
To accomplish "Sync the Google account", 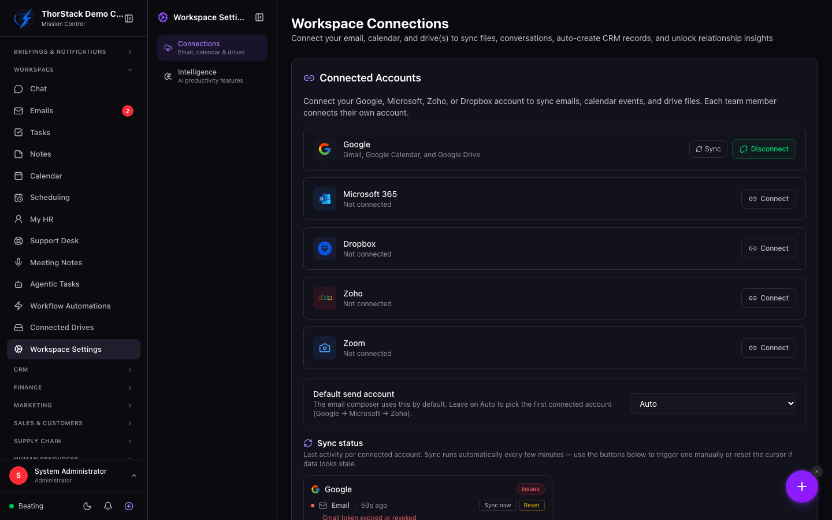I will (x=708, y=149).
